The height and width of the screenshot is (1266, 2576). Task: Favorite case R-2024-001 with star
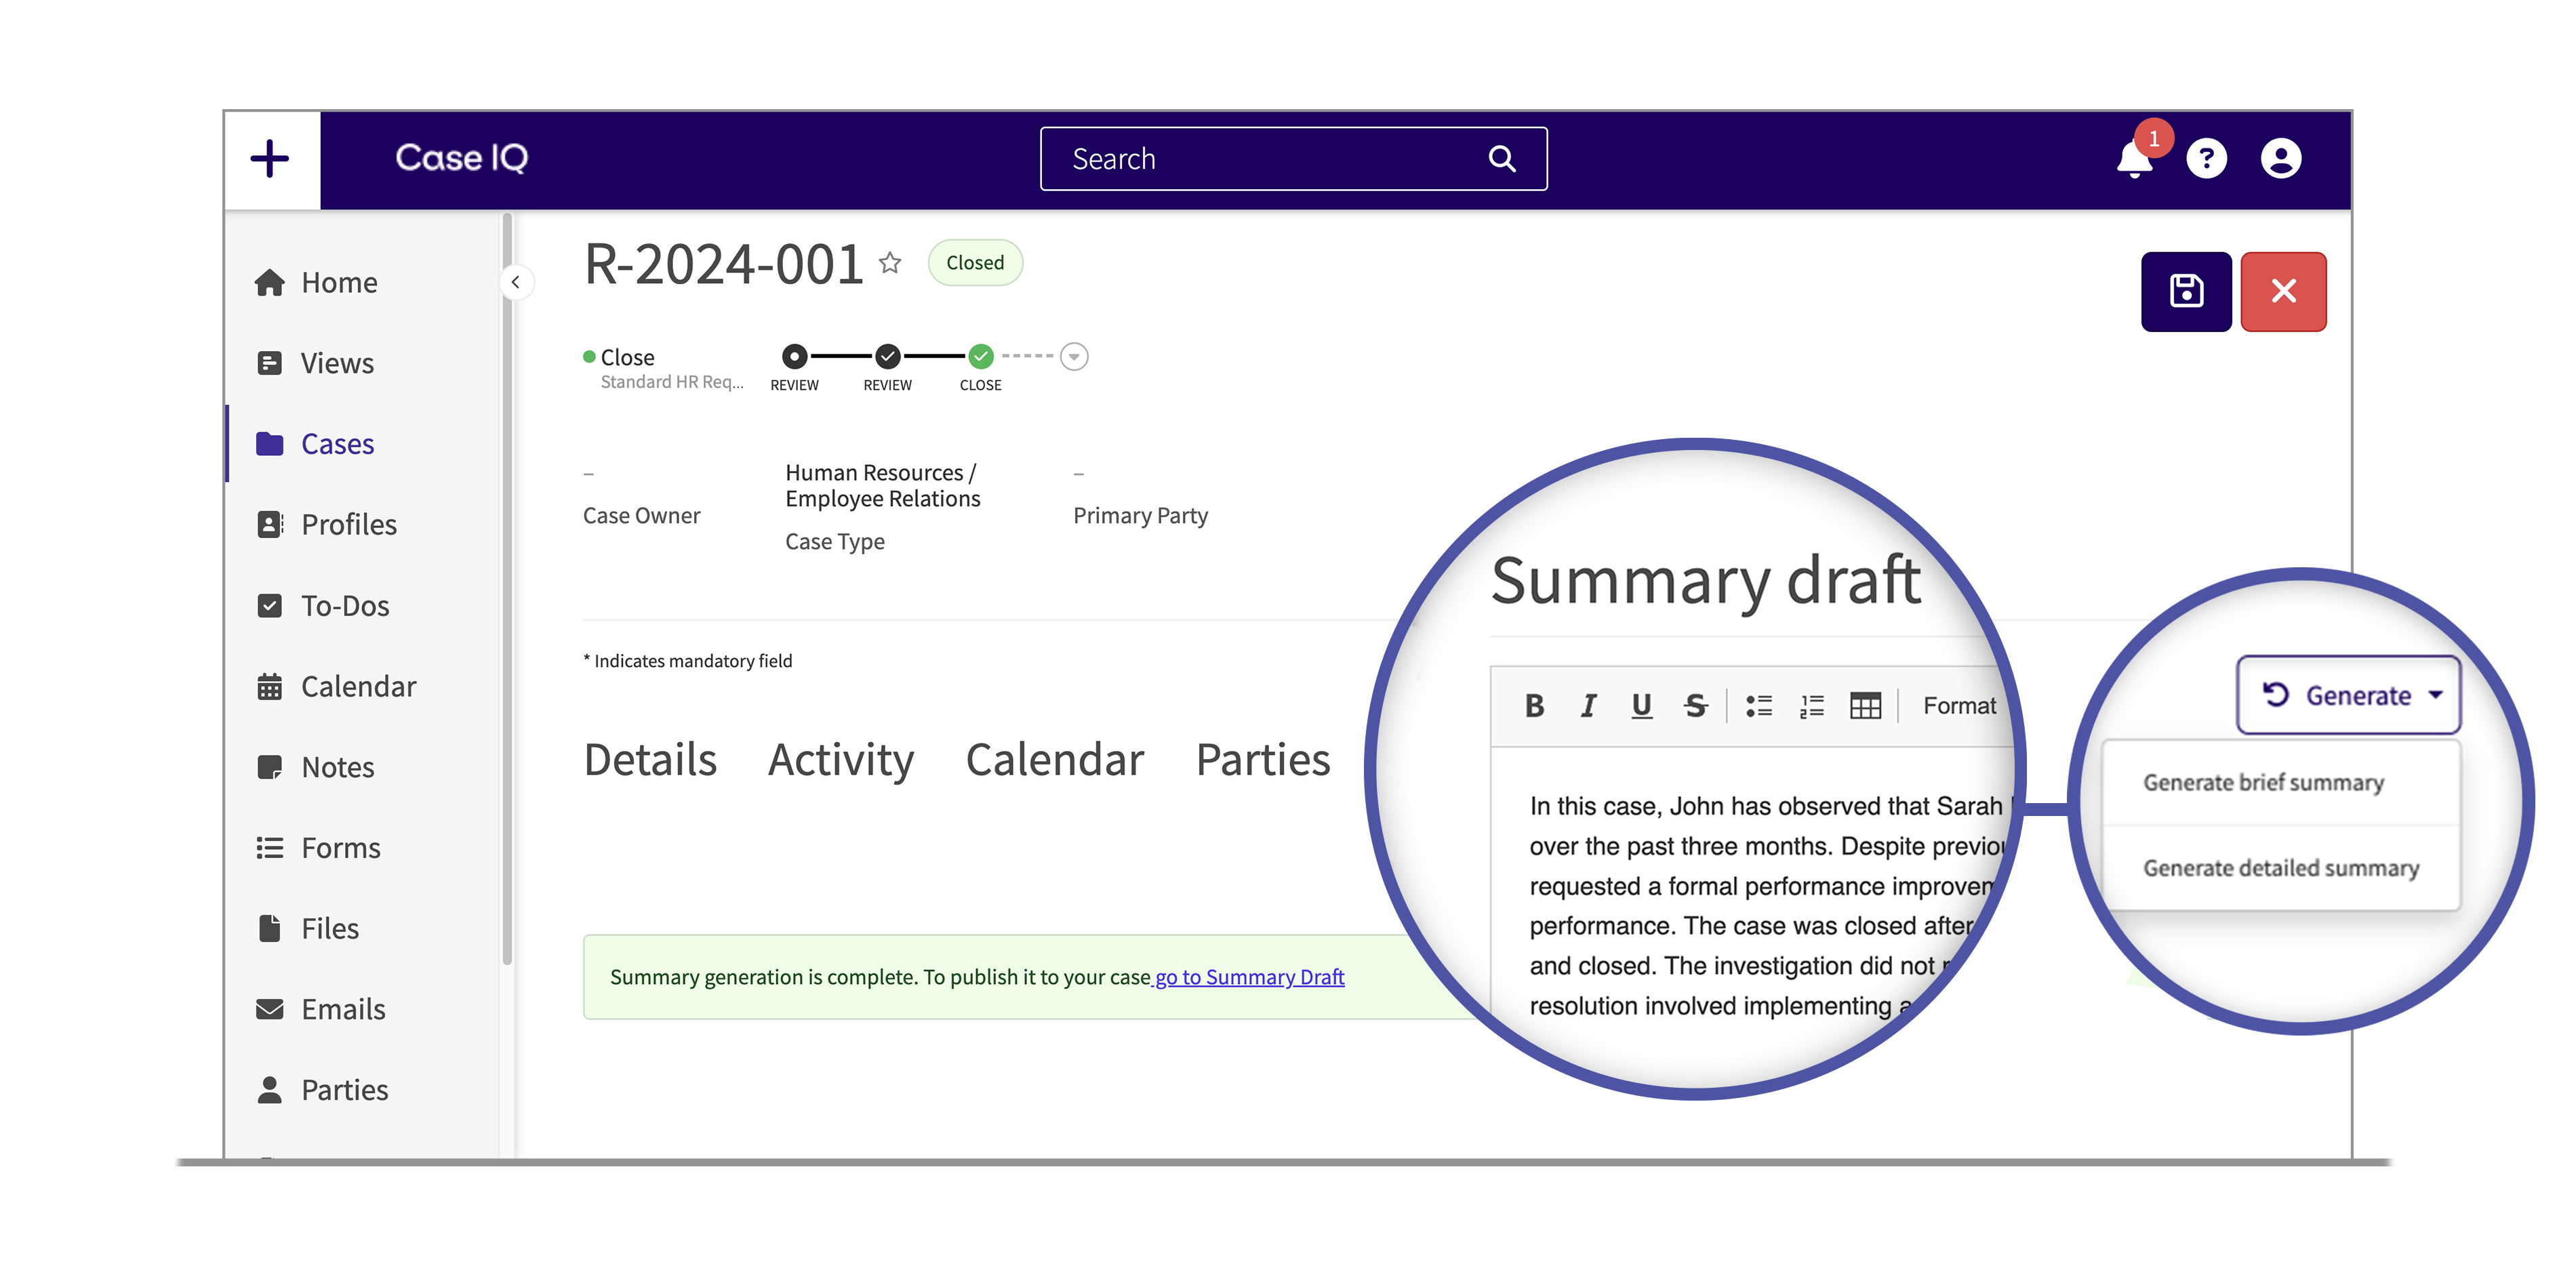pos(890,263)
